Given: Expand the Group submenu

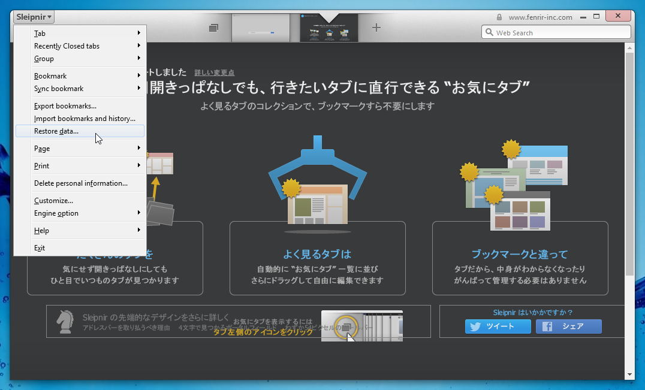Looking at the screenshot, I should click(x=80, y=59).
